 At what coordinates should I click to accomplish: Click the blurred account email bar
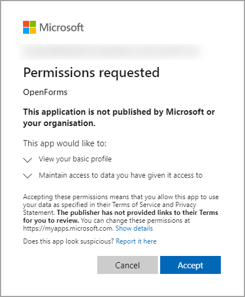point(112,52)
